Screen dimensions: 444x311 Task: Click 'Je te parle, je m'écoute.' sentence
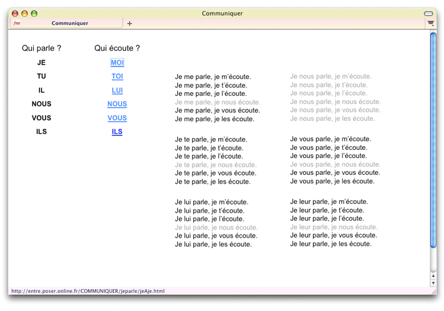pos(211,139)
